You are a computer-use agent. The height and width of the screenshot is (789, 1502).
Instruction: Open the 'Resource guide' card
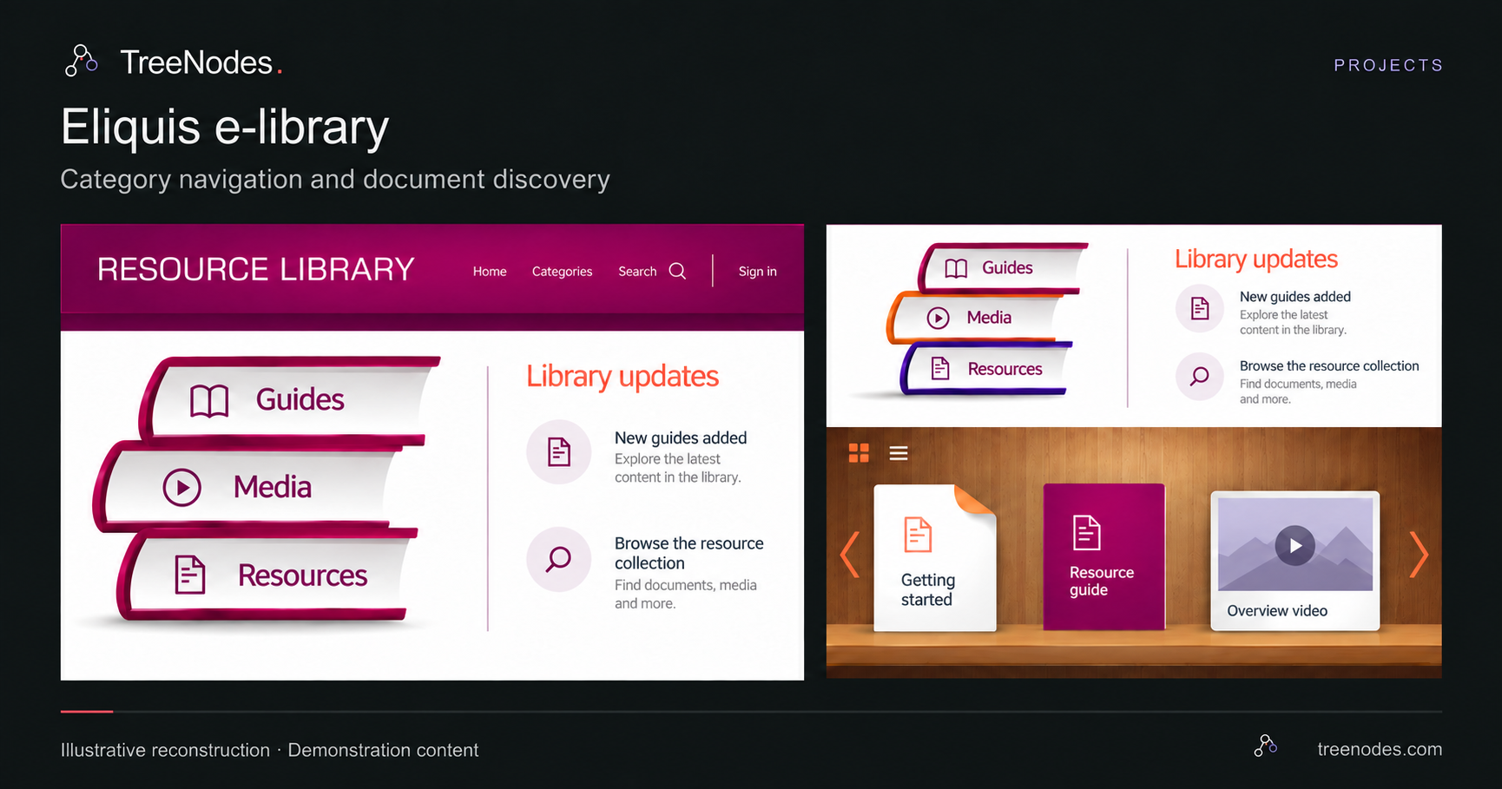coord(1103,556)
